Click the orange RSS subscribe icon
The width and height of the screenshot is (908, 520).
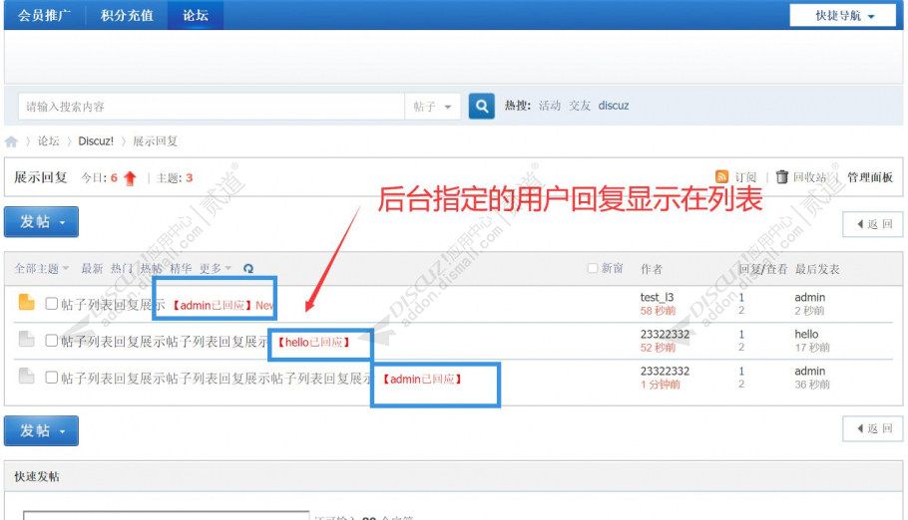click(x=721, y=176)
